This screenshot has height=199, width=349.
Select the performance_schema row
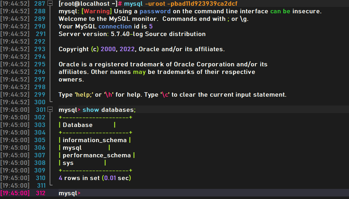coord(97,155)
